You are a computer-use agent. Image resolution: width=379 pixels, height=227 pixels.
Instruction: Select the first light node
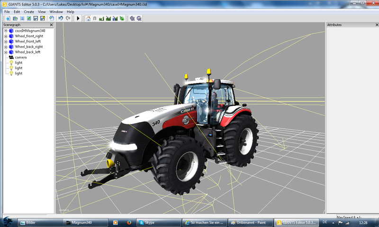[x=18, y=63]
